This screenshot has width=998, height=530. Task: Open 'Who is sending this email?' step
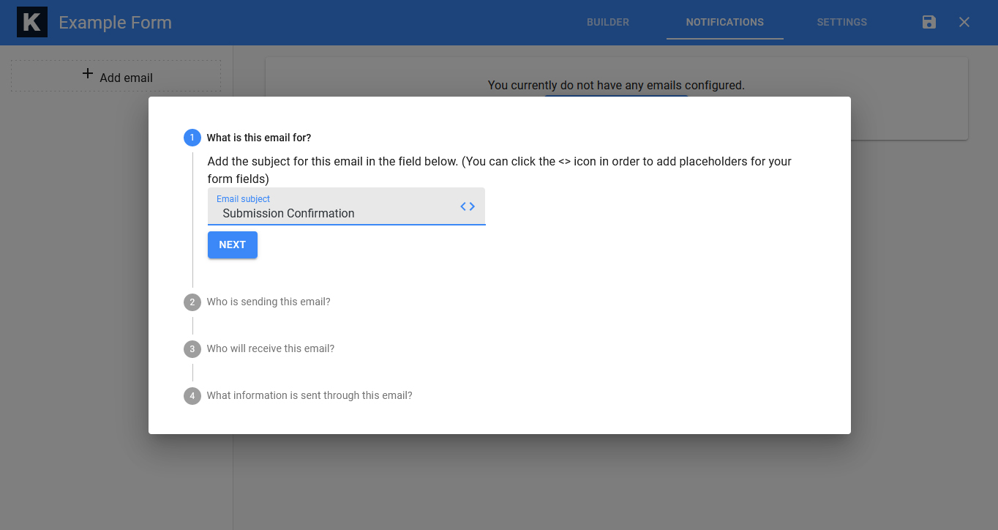(x=269, y=302)
